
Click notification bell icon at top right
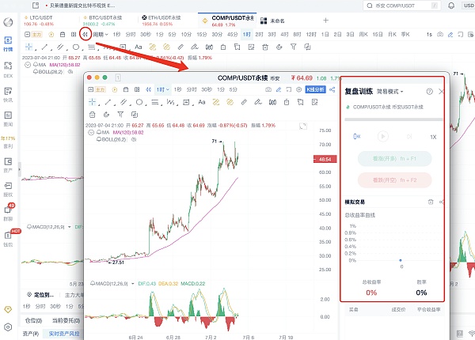pyautogui.click(x=451, y=6)
